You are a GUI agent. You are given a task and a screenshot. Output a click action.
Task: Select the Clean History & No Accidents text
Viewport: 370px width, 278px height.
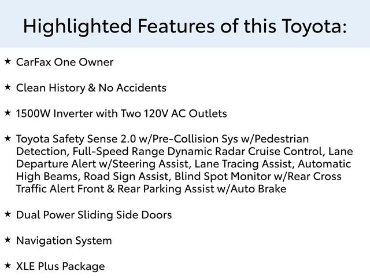click(91, 88)
